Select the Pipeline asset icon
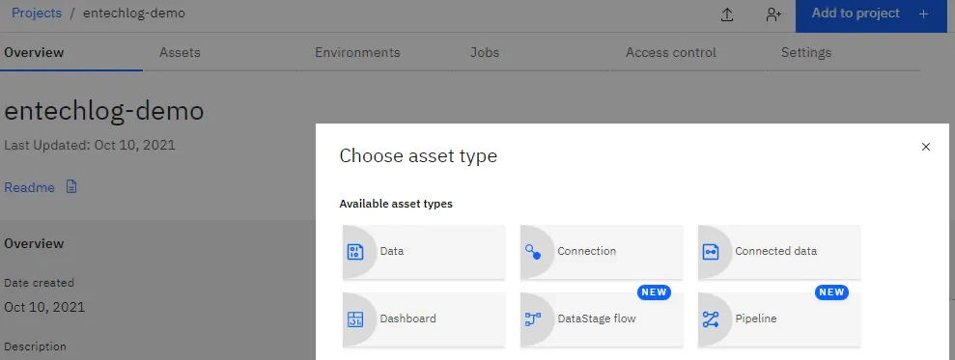This screenshot has width=955, height=360. tap(711, 319)
